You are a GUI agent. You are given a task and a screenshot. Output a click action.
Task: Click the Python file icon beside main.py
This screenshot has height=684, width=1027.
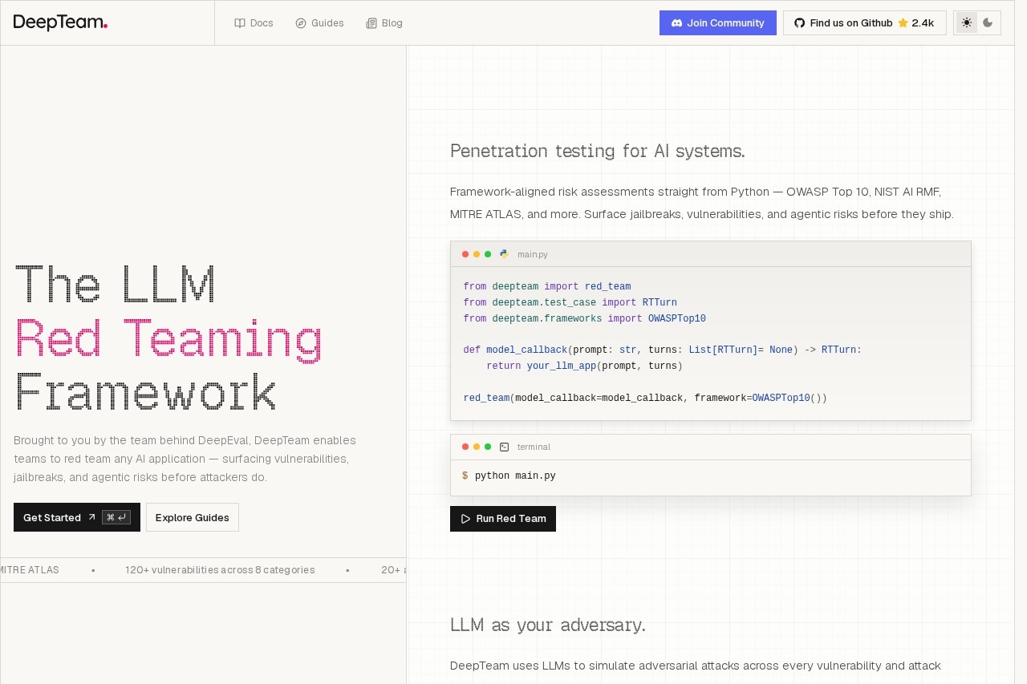[x=504, y=254]
